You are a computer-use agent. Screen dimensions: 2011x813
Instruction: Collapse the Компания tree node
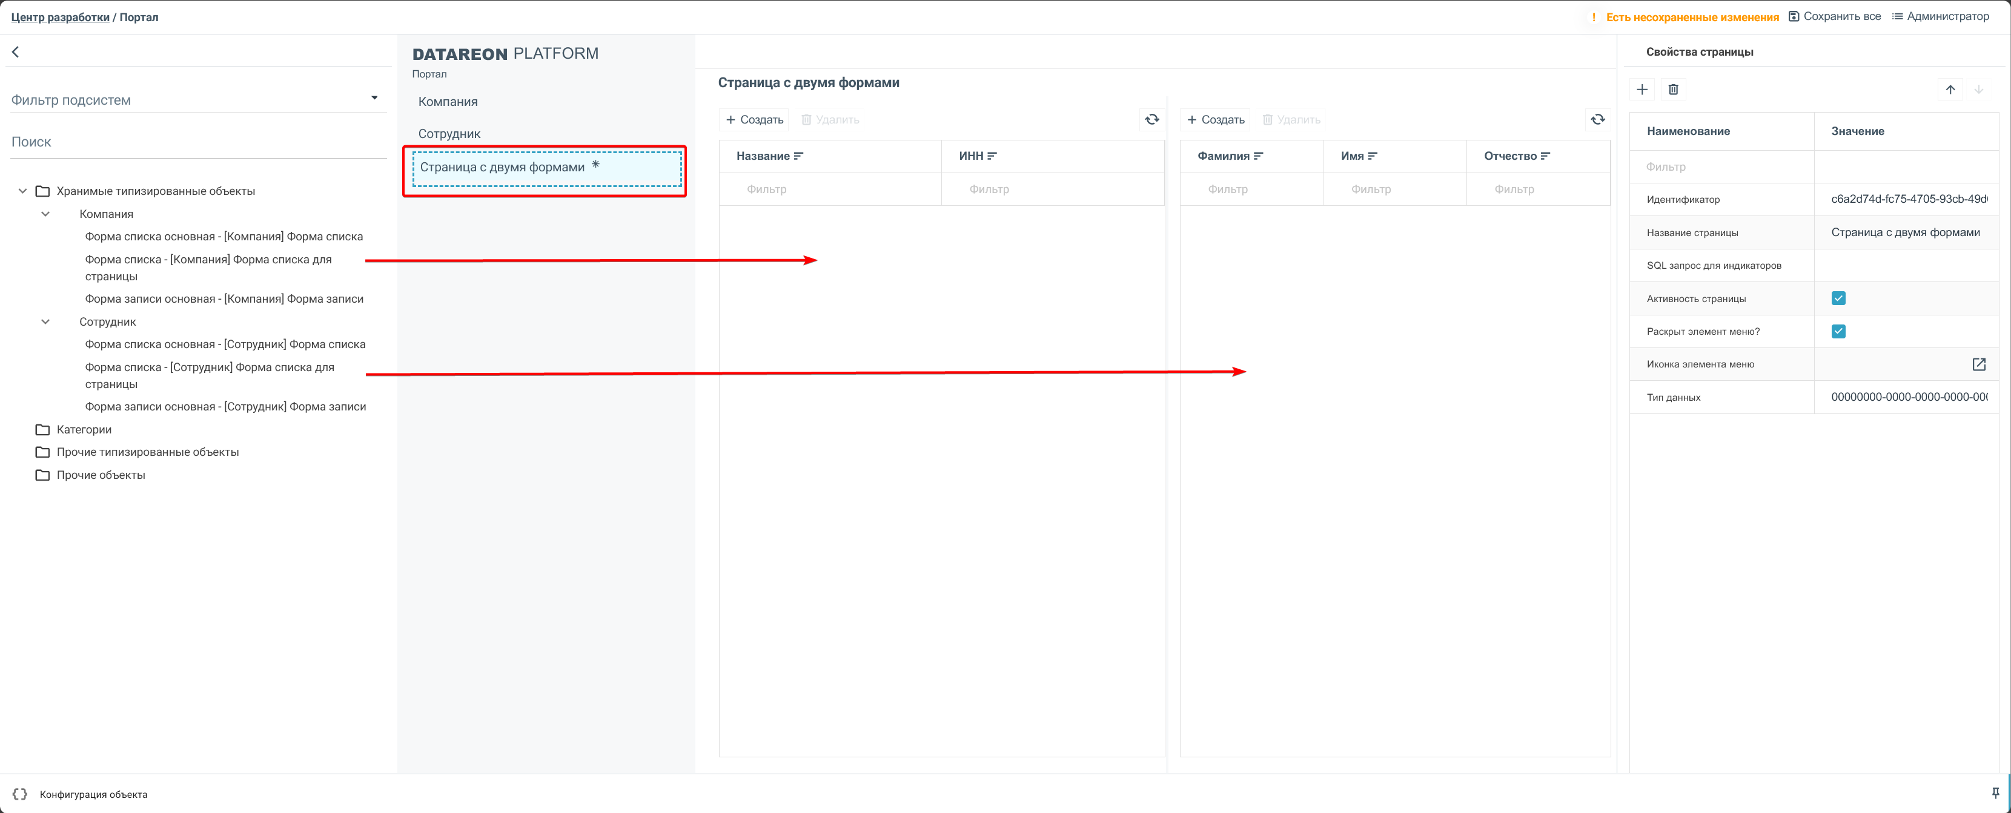[x=45, y=214]
